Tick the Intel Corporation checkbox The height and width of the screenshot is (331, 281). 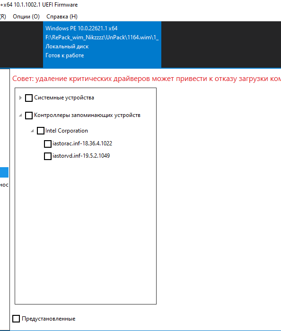(41, 131)
